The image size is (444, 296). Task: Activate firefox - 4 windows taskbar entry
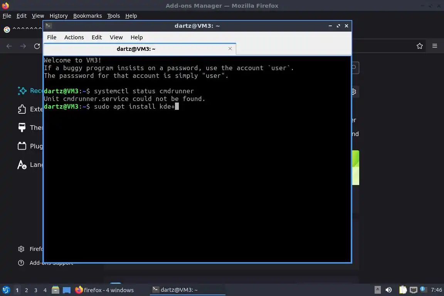pos(104,290)
